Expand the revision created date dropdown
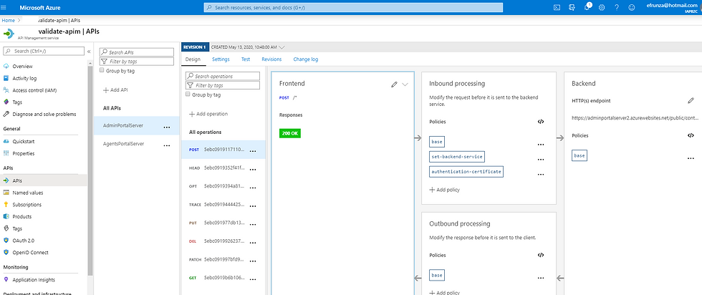 (x=282, y=47)
